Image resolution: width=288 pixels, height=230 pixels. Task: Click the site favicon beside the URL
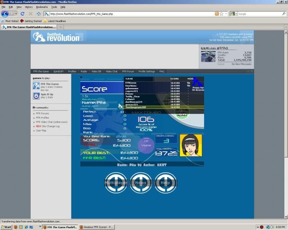coord(47,14)
